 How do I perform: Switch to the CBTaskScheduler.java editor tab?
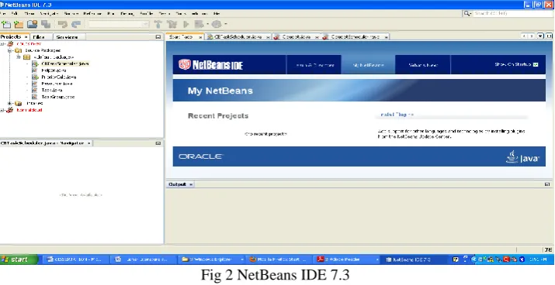(238, 37)
